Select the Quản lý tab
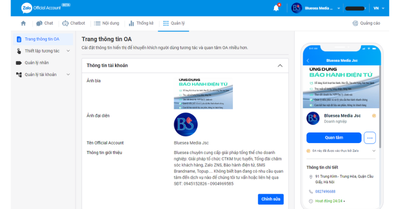Image resolution: width=400 pixels, height=209 pixels. [173, 23]
